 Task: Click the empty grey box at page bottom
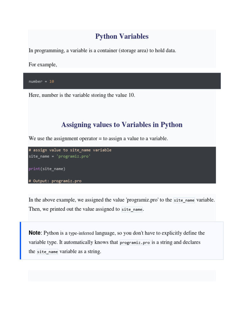122,276
